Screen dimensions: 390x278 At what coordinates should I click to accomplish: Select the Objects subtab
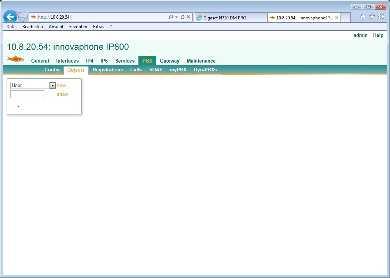76,70
